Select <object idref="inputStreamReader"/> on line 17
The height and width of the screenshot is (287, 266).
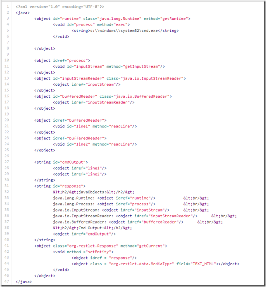tap(94, 102)
